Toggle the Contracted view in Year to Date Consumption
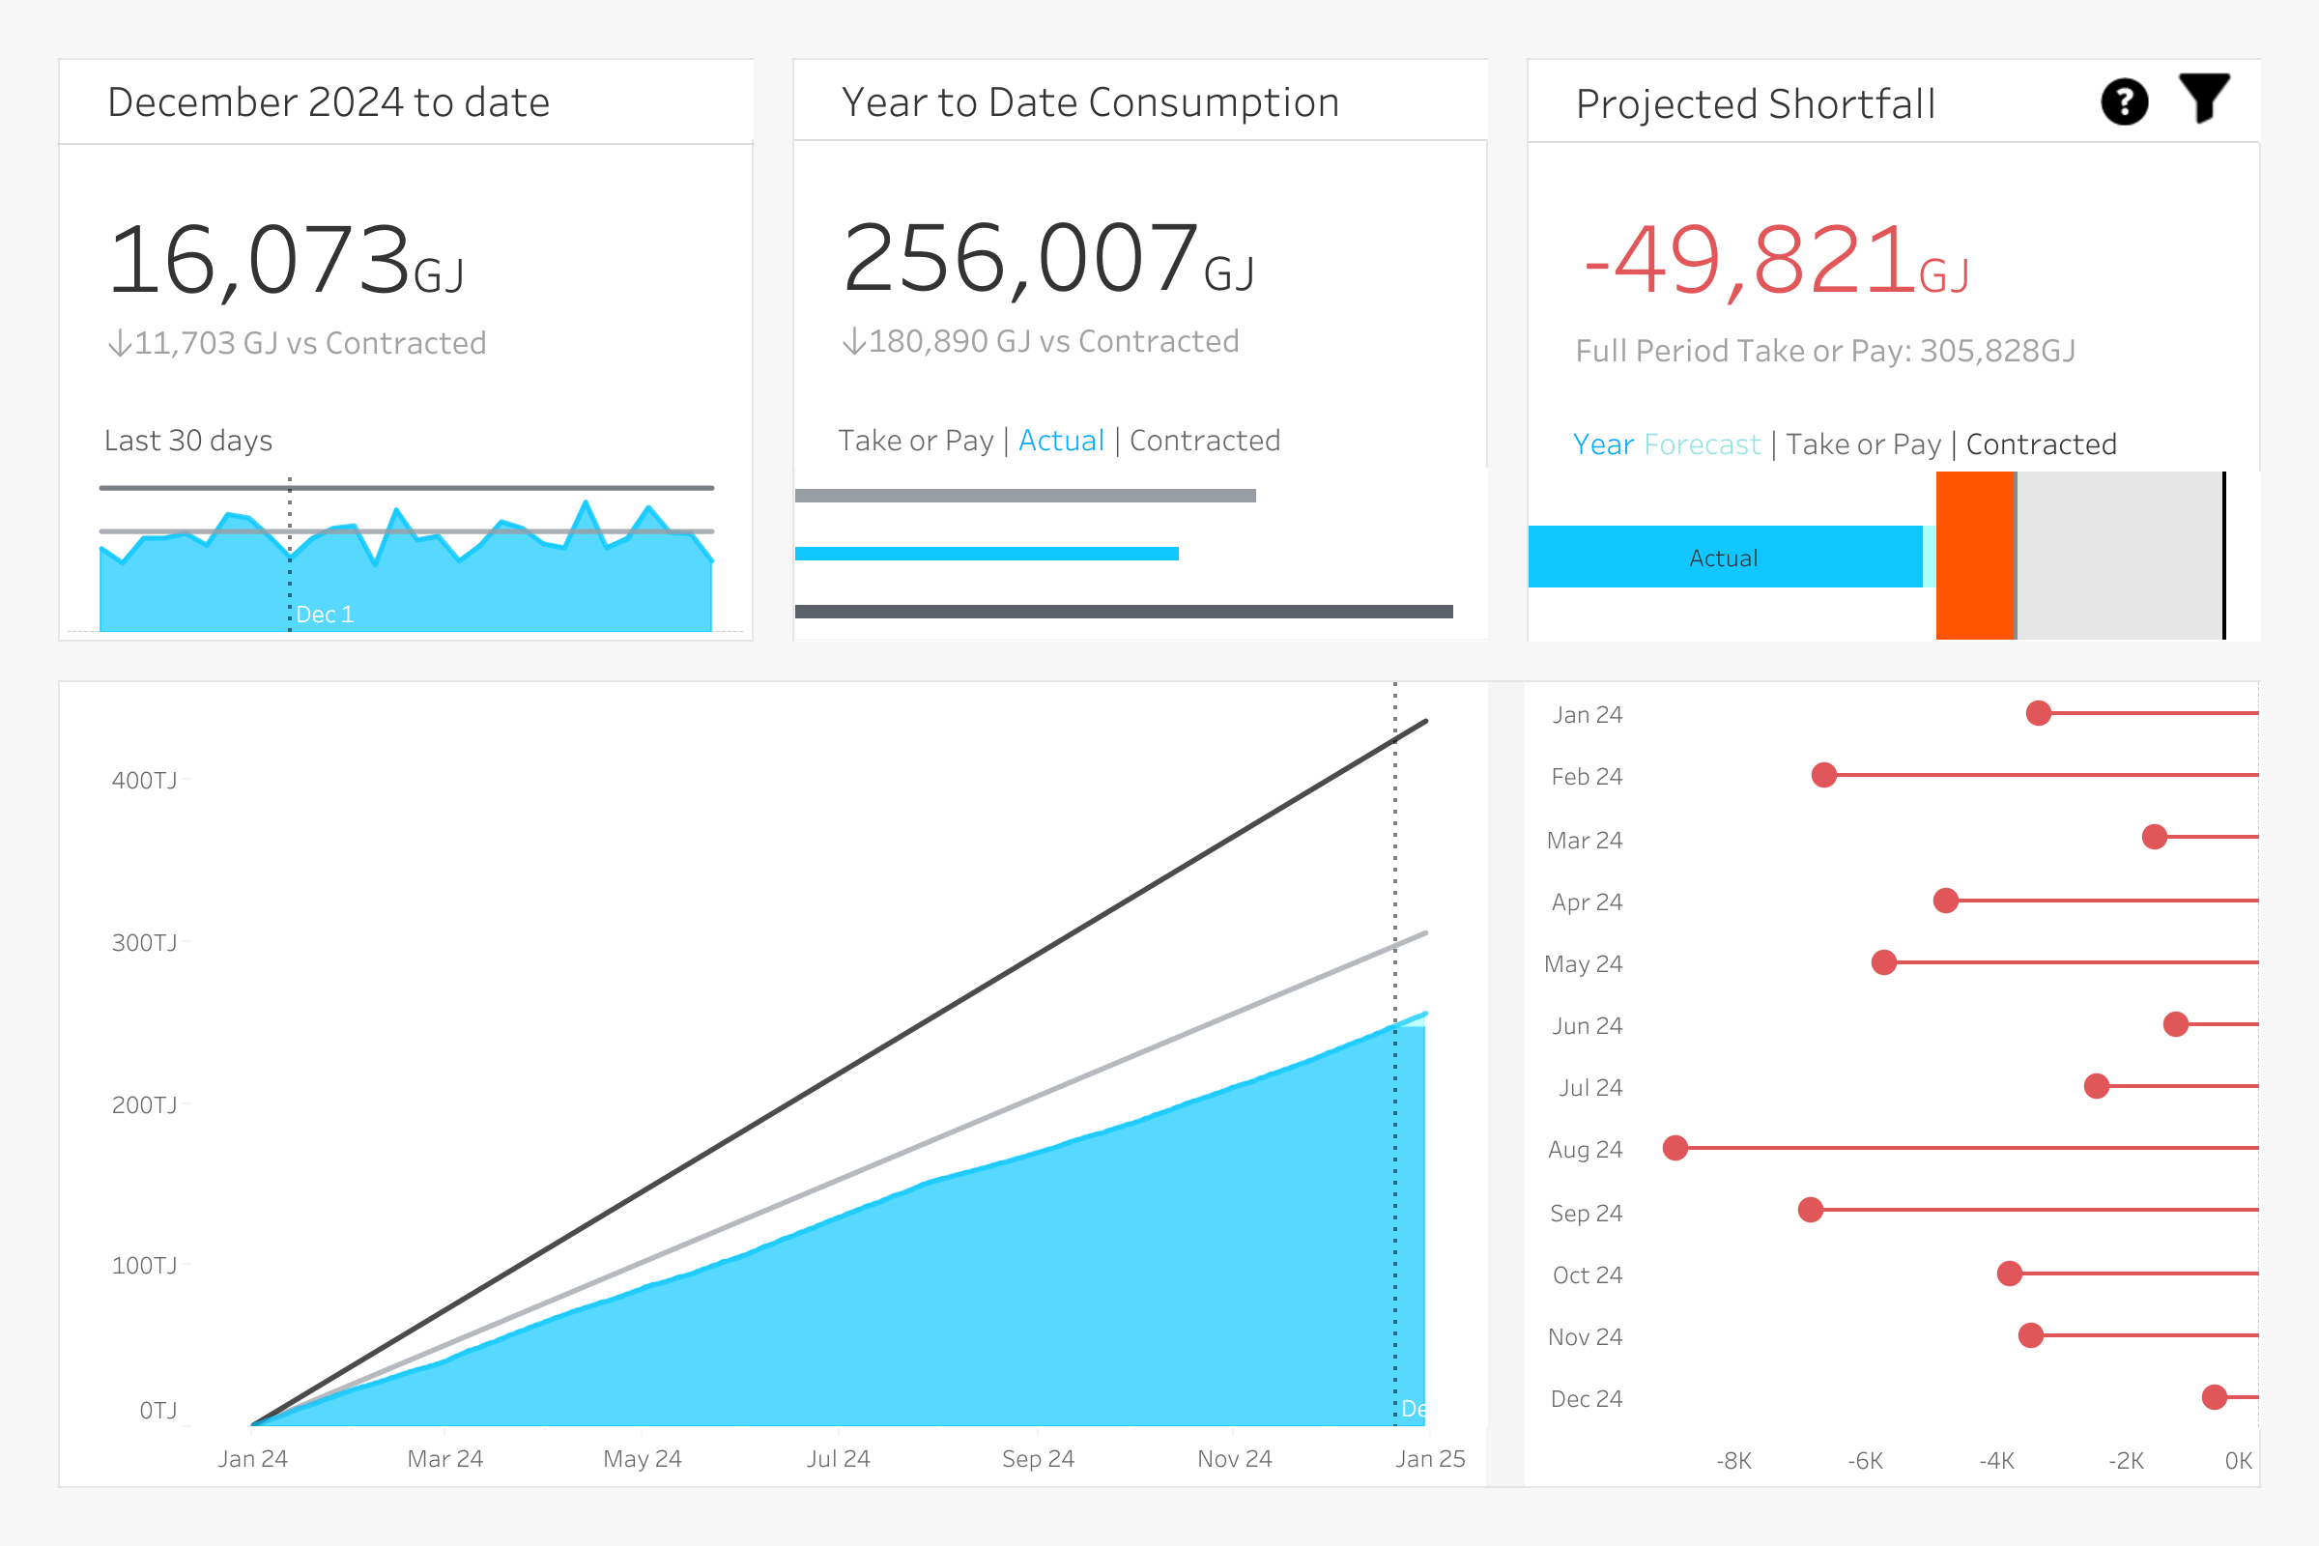2319x1546 pixels. [1212, 440]
